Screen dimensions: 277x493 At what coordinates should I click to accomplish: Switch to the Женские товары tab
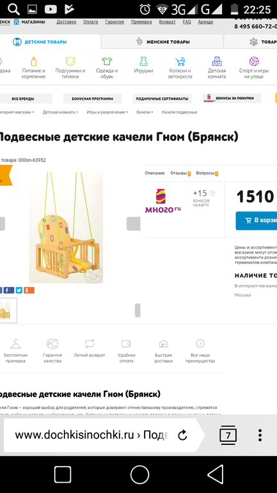click(162, 42)
